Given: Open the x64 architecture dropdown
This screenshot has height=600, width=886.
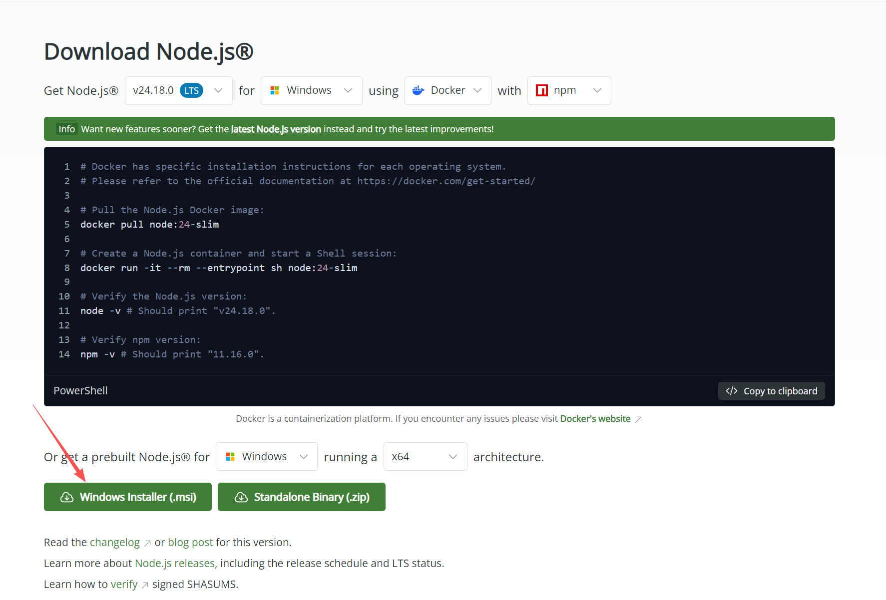Looking at the screenshot, I should (x=425, y=456).
